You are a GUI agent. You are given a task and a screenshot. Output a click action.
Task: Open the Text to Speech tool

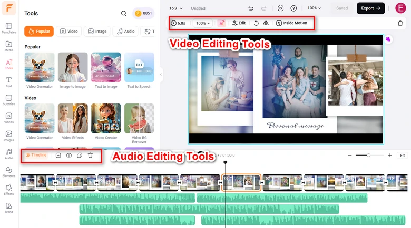(139, 70)
